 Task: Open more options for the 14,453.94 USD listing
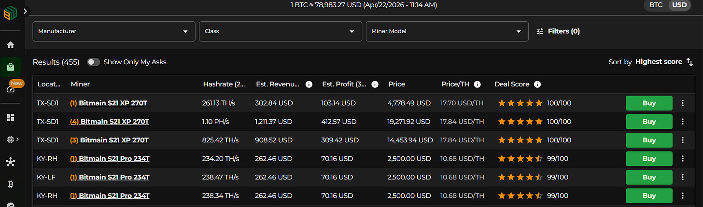click(683, 140)
